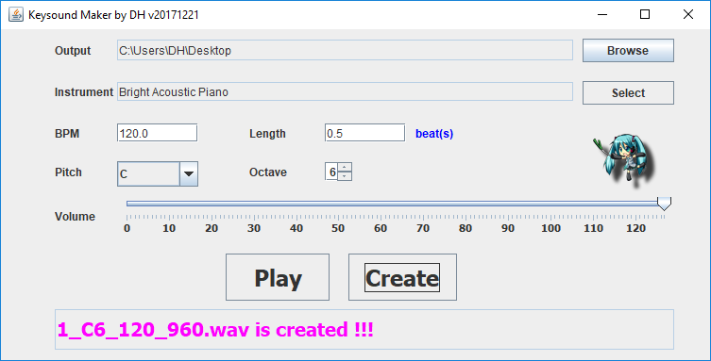This screenshot has width=711, height=361.
Task: Maximize the Keysound Maker window
Action: point(645,14)
